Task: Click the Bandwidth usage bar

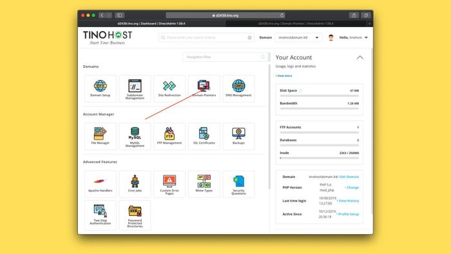Action: coord(320,108)
